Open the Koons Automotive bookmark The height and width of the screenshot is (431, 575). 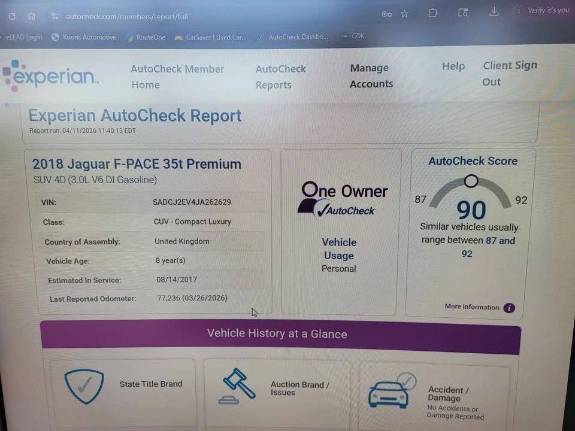[84, 37]
